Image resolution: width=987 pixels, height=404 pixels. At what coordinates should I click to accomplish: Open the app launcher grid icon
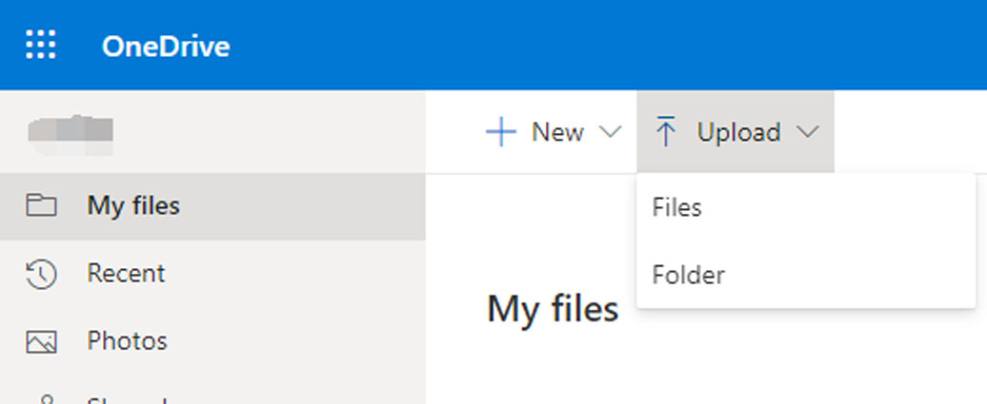41,45
